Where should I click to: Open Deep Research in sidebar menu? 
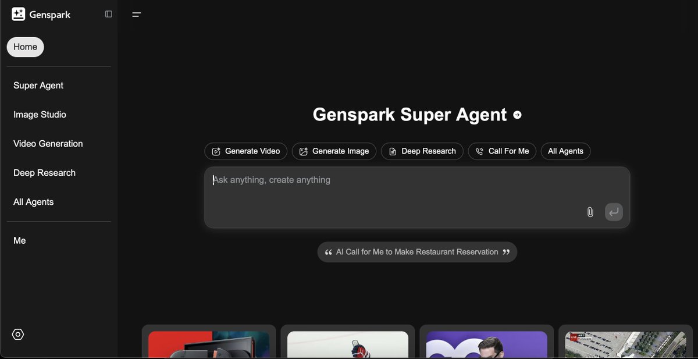point(44,173)
